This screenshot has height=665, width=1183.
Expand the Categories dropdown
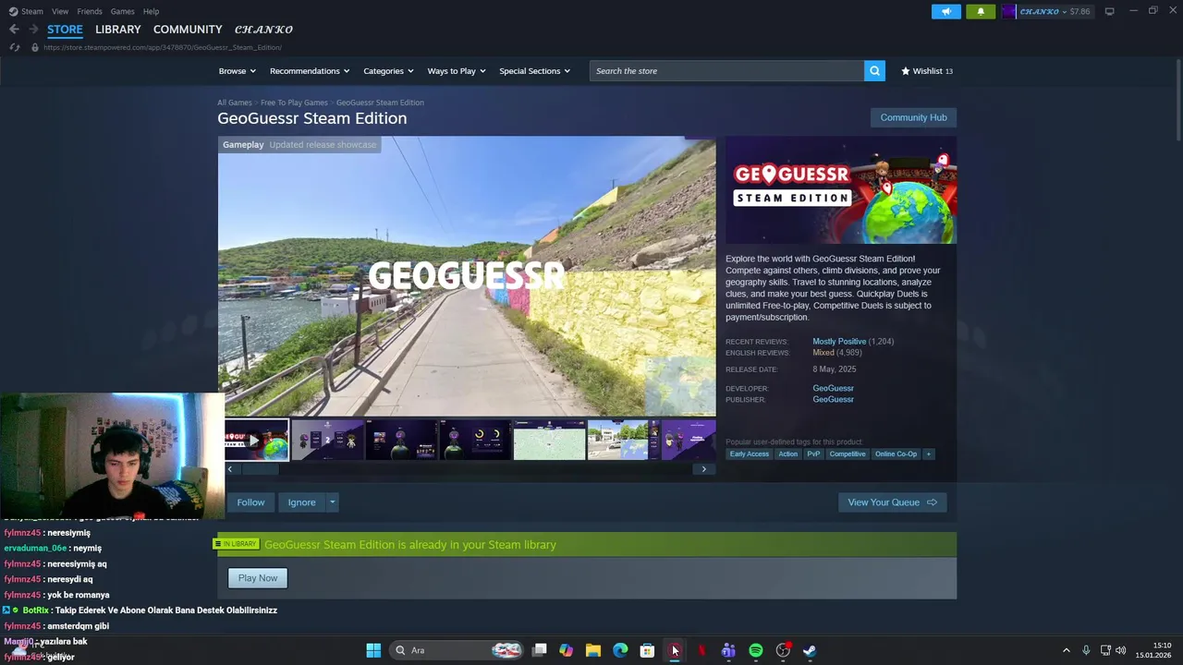click(388, 71)
